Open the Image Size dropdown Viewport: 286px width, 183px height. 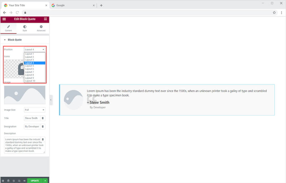(35, 110)
